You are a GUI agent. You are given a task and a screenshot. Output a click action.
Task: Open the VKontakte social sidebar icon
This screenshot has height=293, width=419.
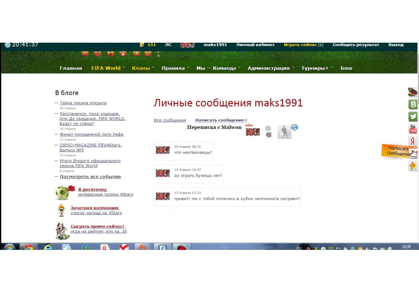413,105
